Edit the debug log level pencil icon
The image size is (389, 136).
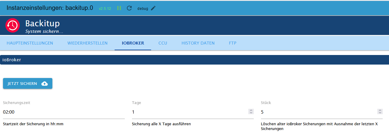pyautogui.click(x=153, y=8)
